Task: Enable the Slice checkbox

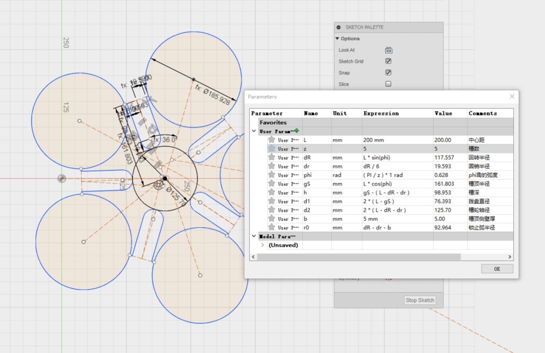Action: [388, 84]
